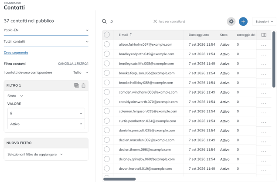Open the Yapla-EN audience dropdown

tap(46, 30)
